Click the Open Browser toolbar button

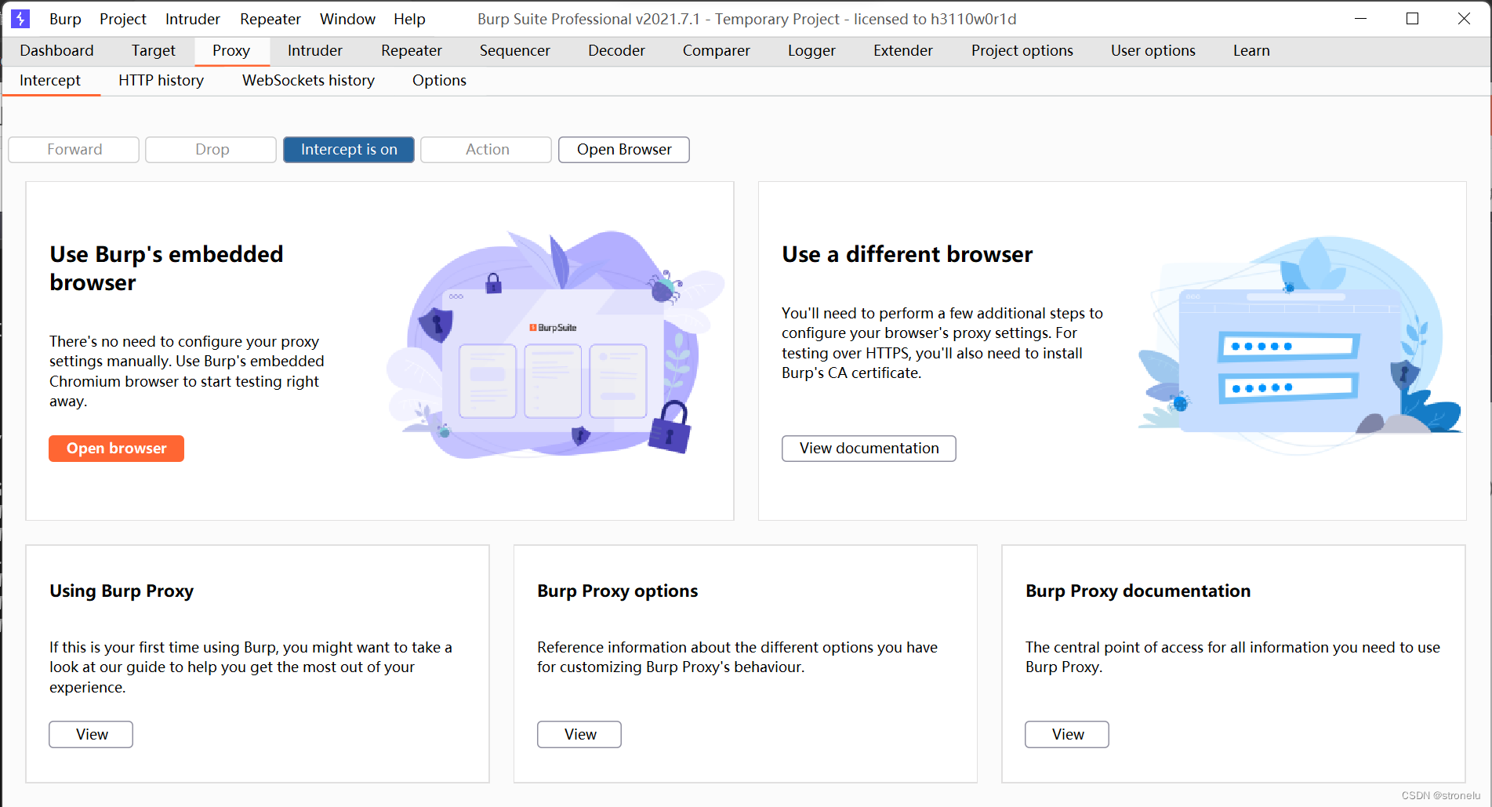click(x=624, y=150)
